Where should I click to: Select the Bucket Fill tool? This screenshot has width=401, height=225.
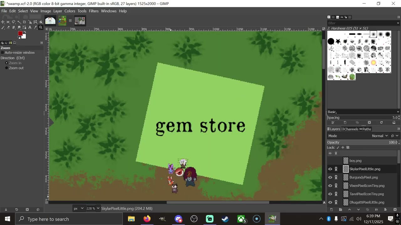click(41, 22)
